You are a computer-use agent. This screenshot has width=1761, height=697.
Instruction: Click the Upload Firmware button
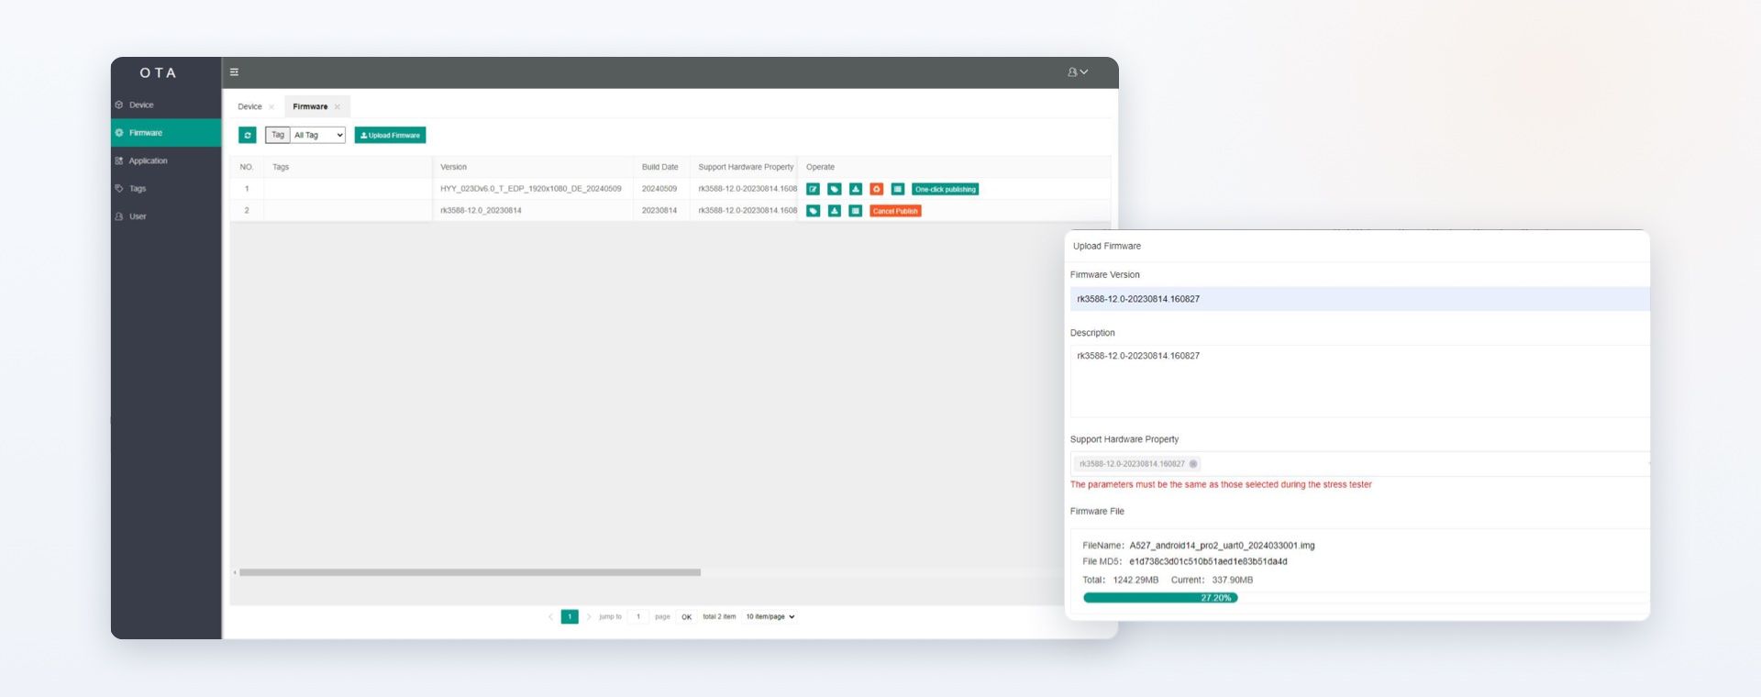[x=390, y=135]
